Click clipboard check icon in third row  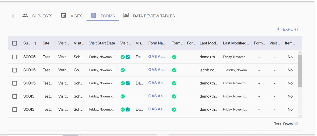[128, 83]
